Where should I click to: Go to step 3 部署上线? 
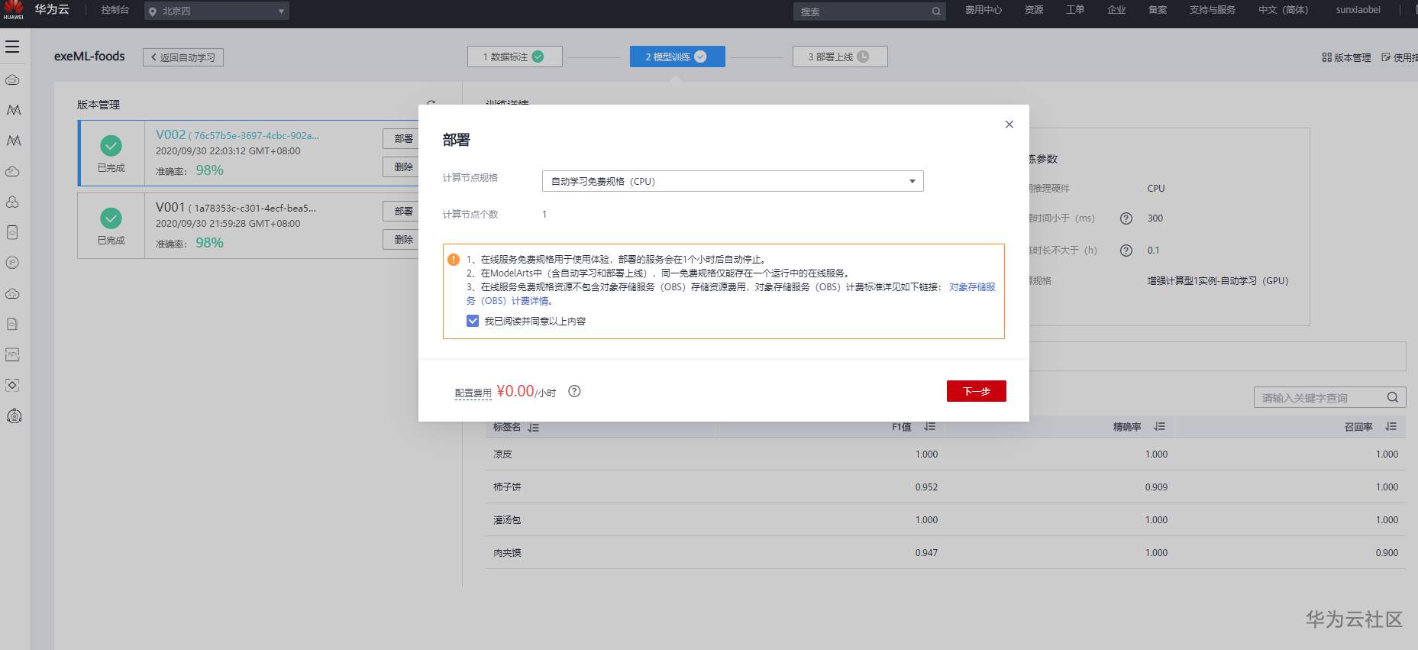(x=840, y=57)
